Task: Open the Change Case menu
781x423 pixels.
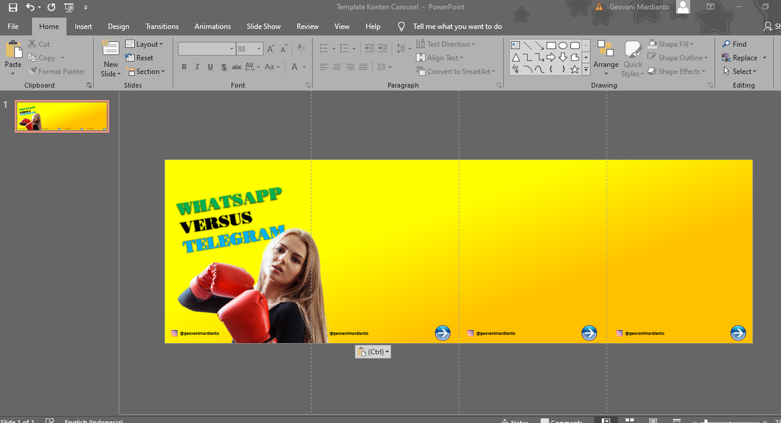Action: 272,67
